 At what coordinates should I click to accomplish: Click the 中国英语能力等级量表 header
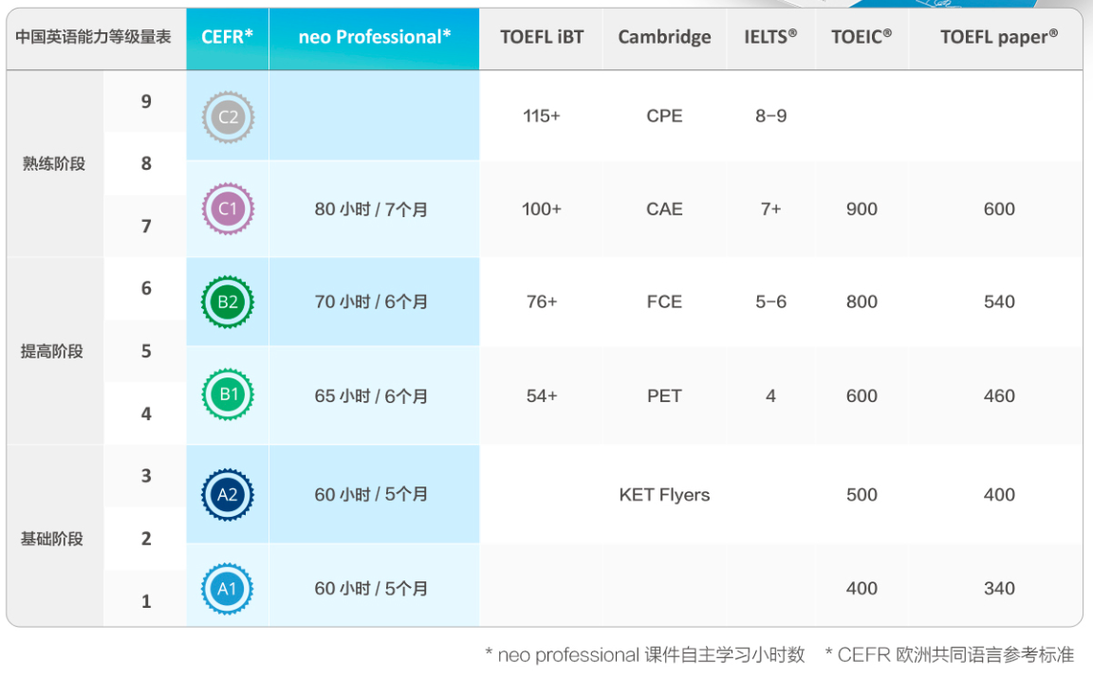click(93, 38)
